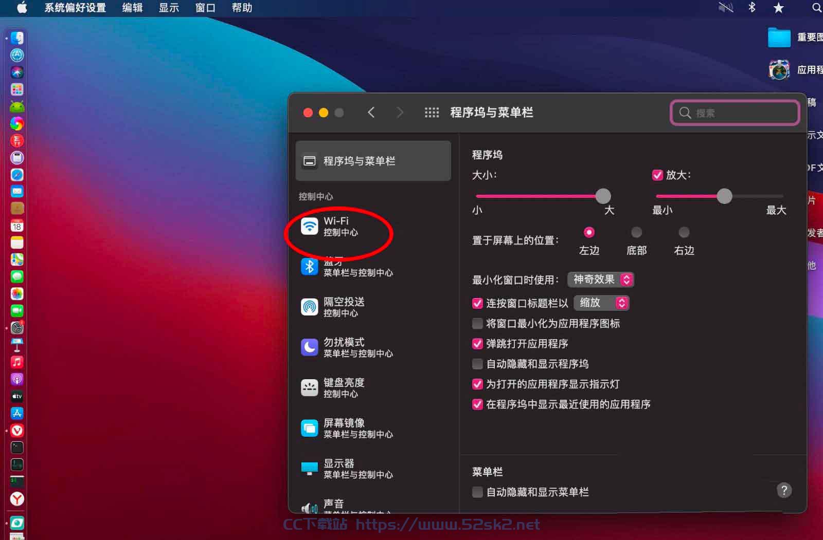Open the Vivaldi browser in the dock

[x=17, y=431]
